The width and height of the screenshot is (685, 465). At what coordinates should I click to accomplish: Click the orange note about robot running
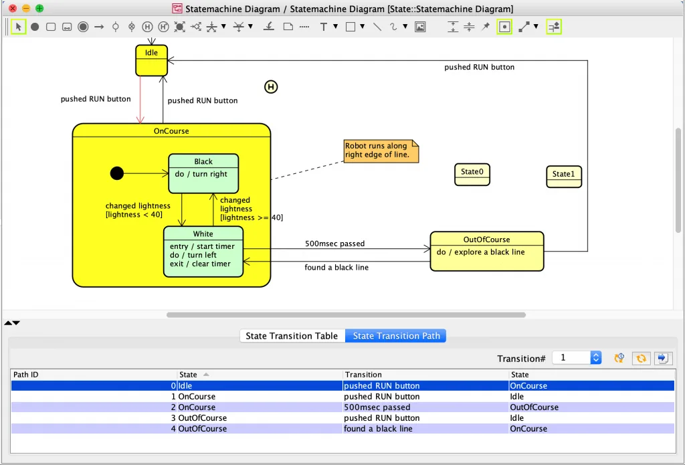[381, 151]
